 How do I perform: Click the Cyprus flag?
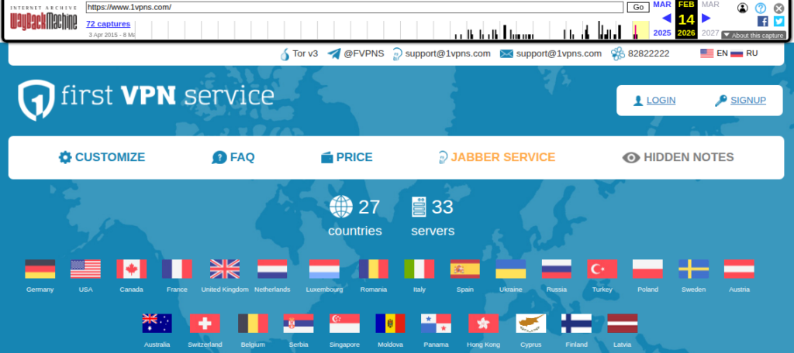point(531,324)
